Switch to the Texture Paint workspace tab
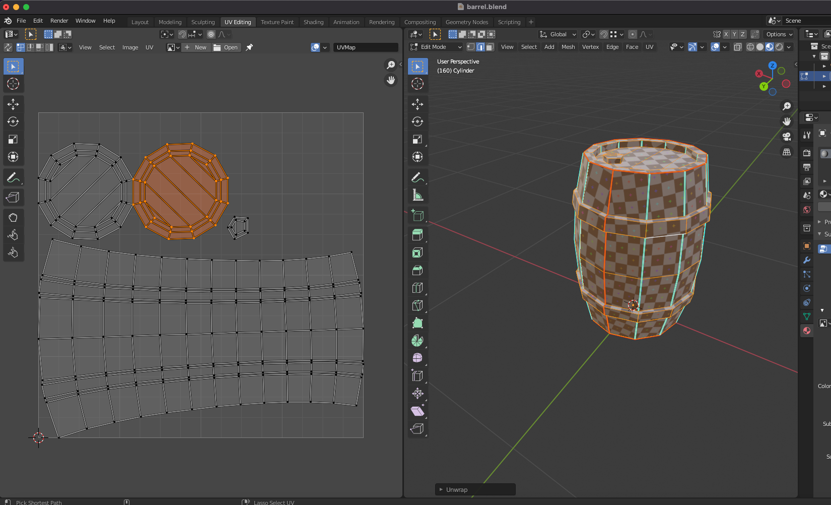Image resolution: width=831 pixels, height=505 pixels. click(x=277, y=22)
